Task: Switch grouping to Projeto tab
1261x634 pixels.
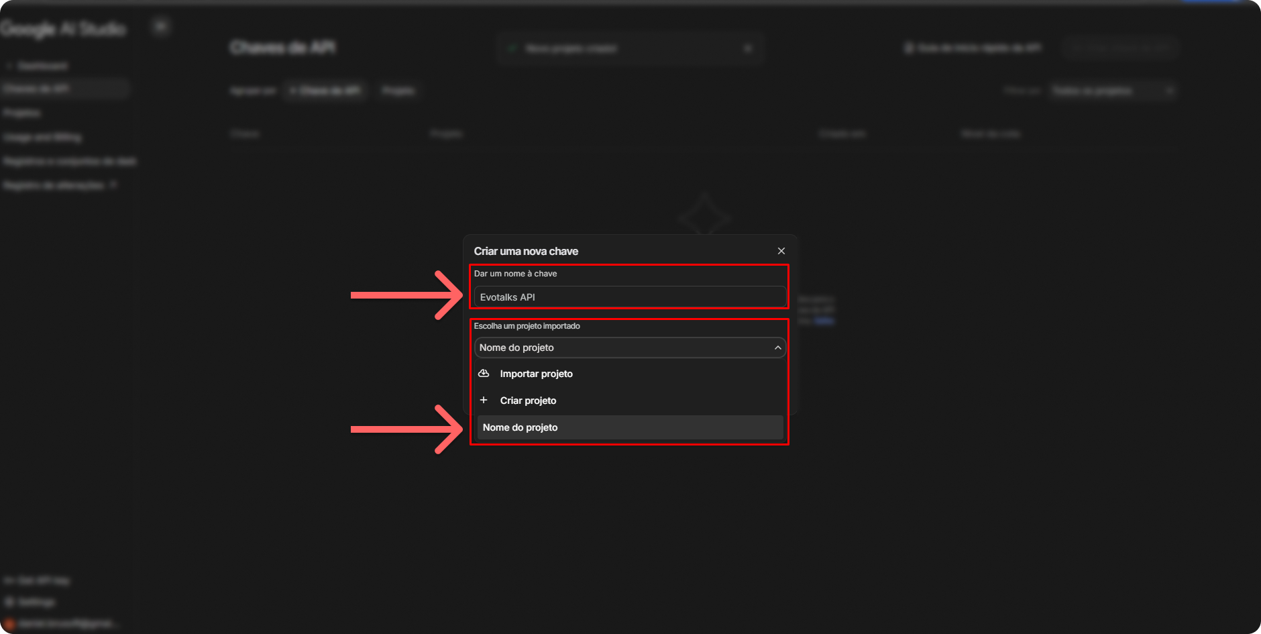Action: click(x=398, y=91)
